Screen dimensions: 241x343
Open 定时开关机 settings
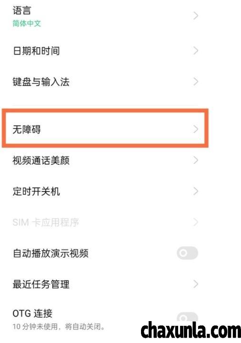pyautogui.click(x=105, y=192)
